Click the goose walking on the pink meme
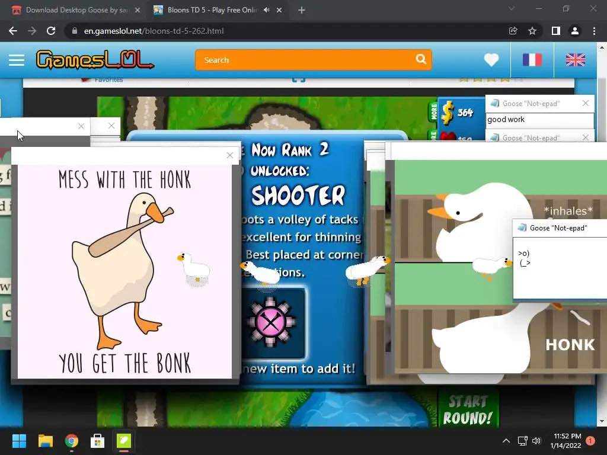 [x=194, y=269]
